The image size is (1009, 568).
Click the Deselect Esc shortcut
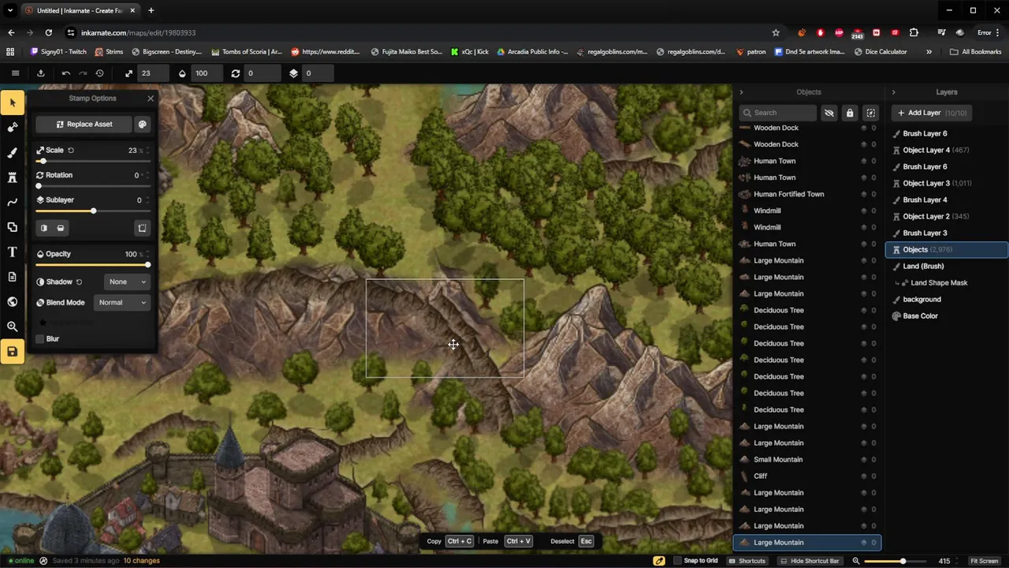(572, 541)
